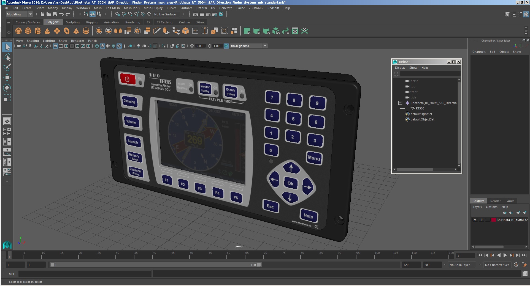The width and height of the screenshot is (530, 286).
Task: Select defaultLightSet in Outliner
Action: 421,114
